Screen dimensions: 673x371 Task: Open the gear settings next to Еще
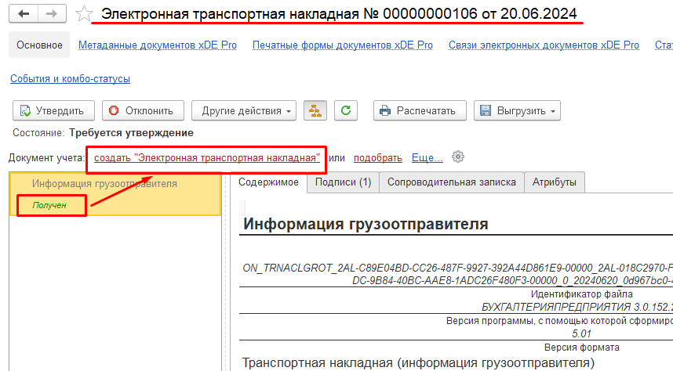(458, 157)
